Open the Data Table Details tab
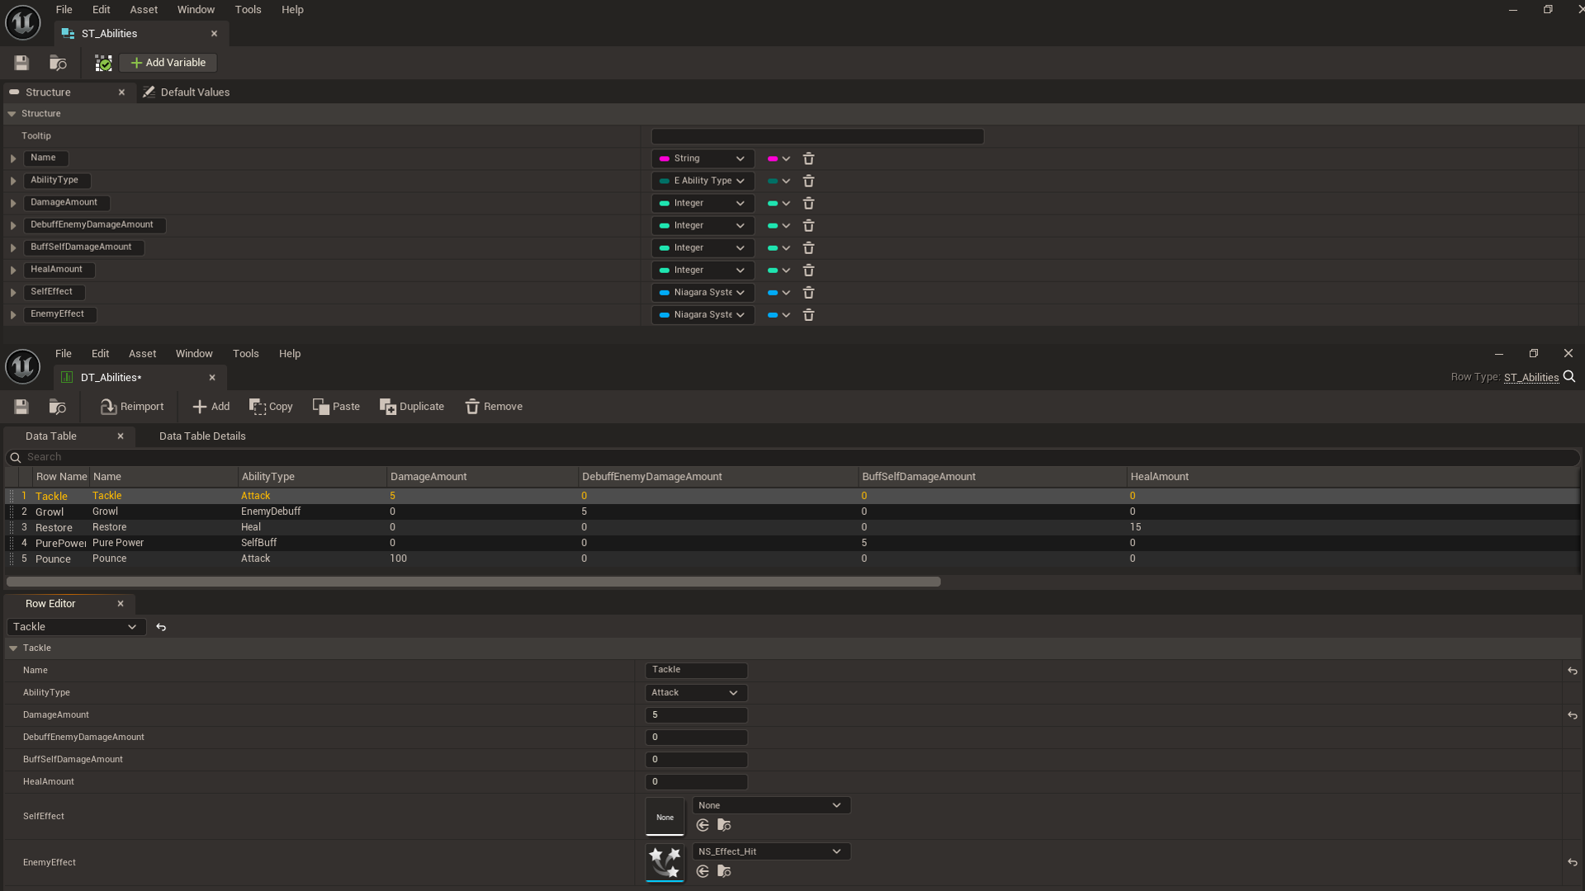This screenshot has height=891, width=1585. tap(202, 436)
